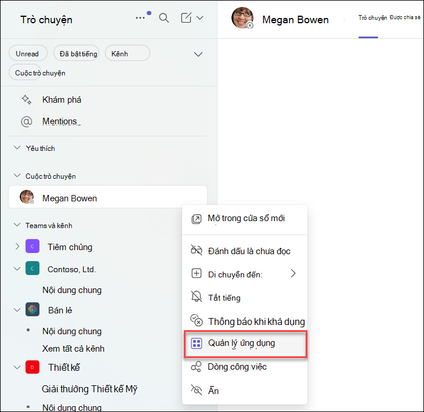
Task: Choose Thông báo khi khả dụng
Action: point(245,321)
